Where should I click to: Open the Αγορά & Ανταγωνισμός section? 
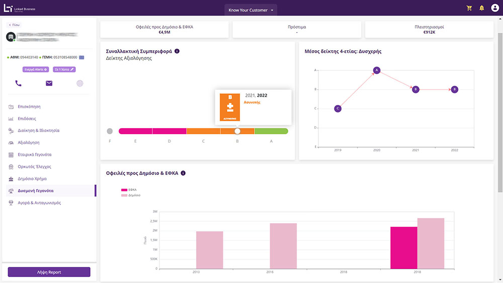[39, 203]
